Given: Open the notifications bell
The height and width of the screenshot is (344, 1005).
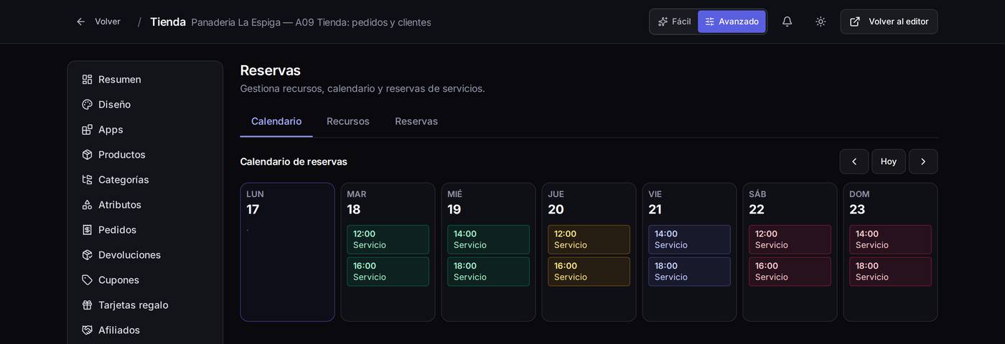Looking at the screenshot, I should (787, 21).
